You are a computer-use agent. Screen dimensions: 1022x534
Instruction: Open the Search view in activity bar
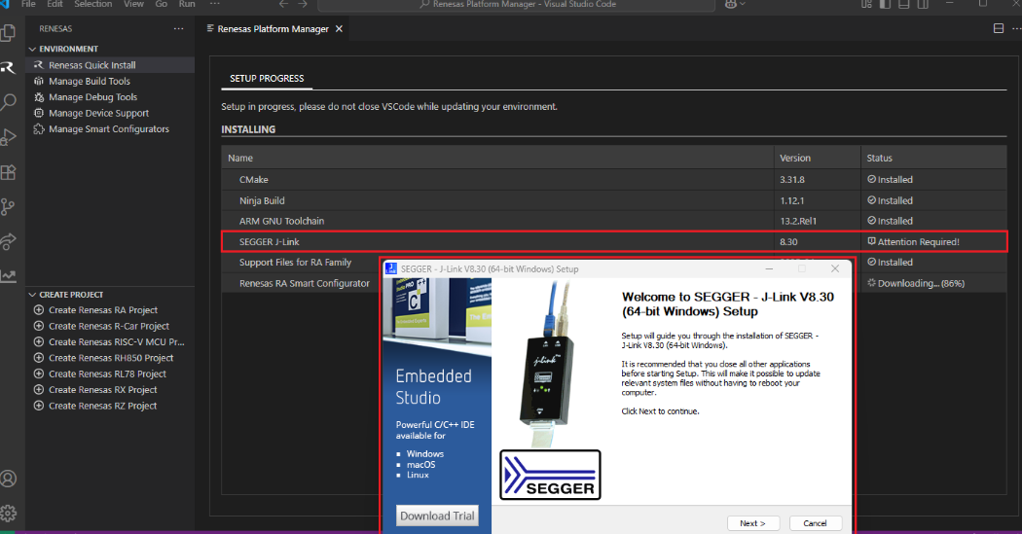(x=9, y=101)
